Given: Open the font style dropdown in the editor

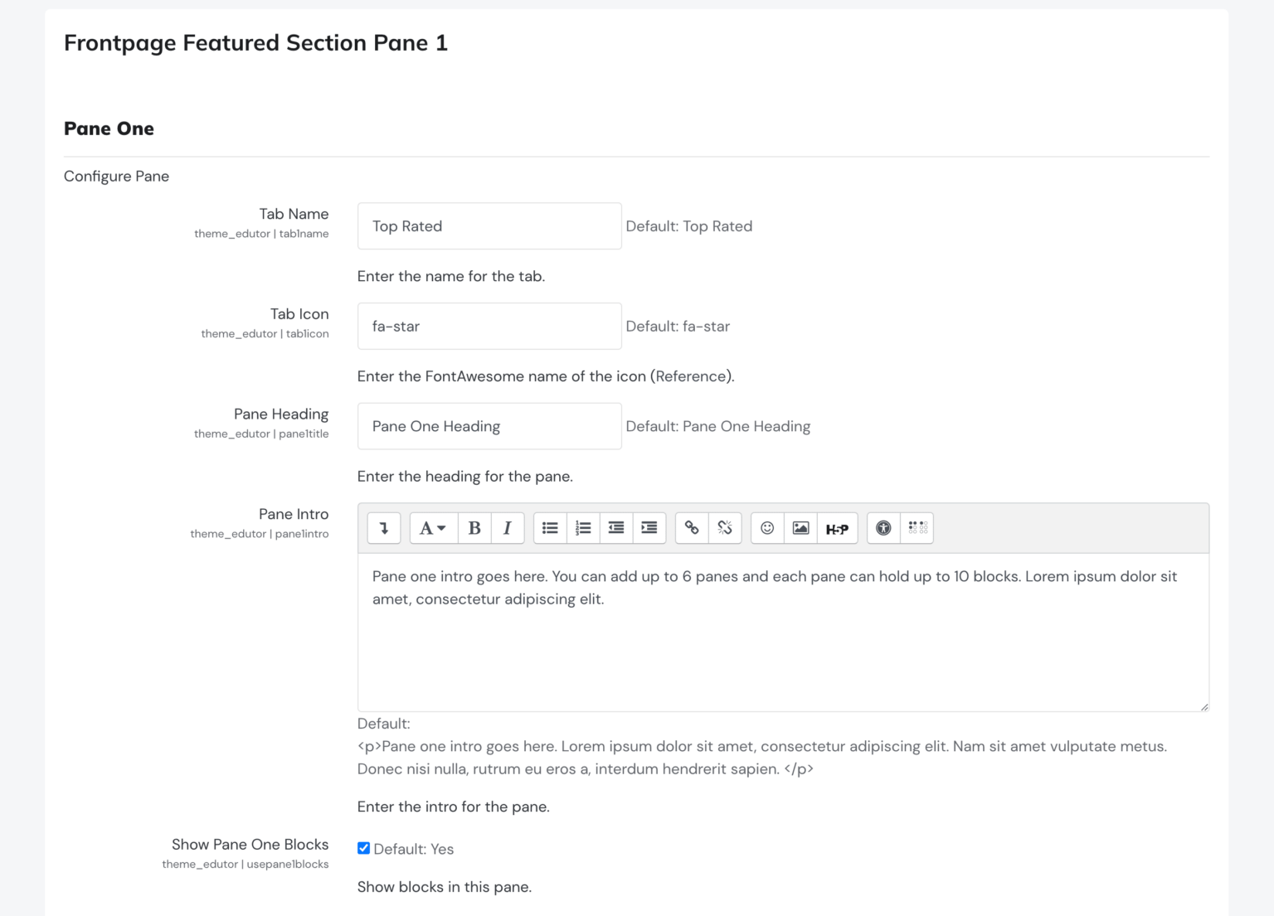Looking at the screenshot, I should (x=432, y=528).
